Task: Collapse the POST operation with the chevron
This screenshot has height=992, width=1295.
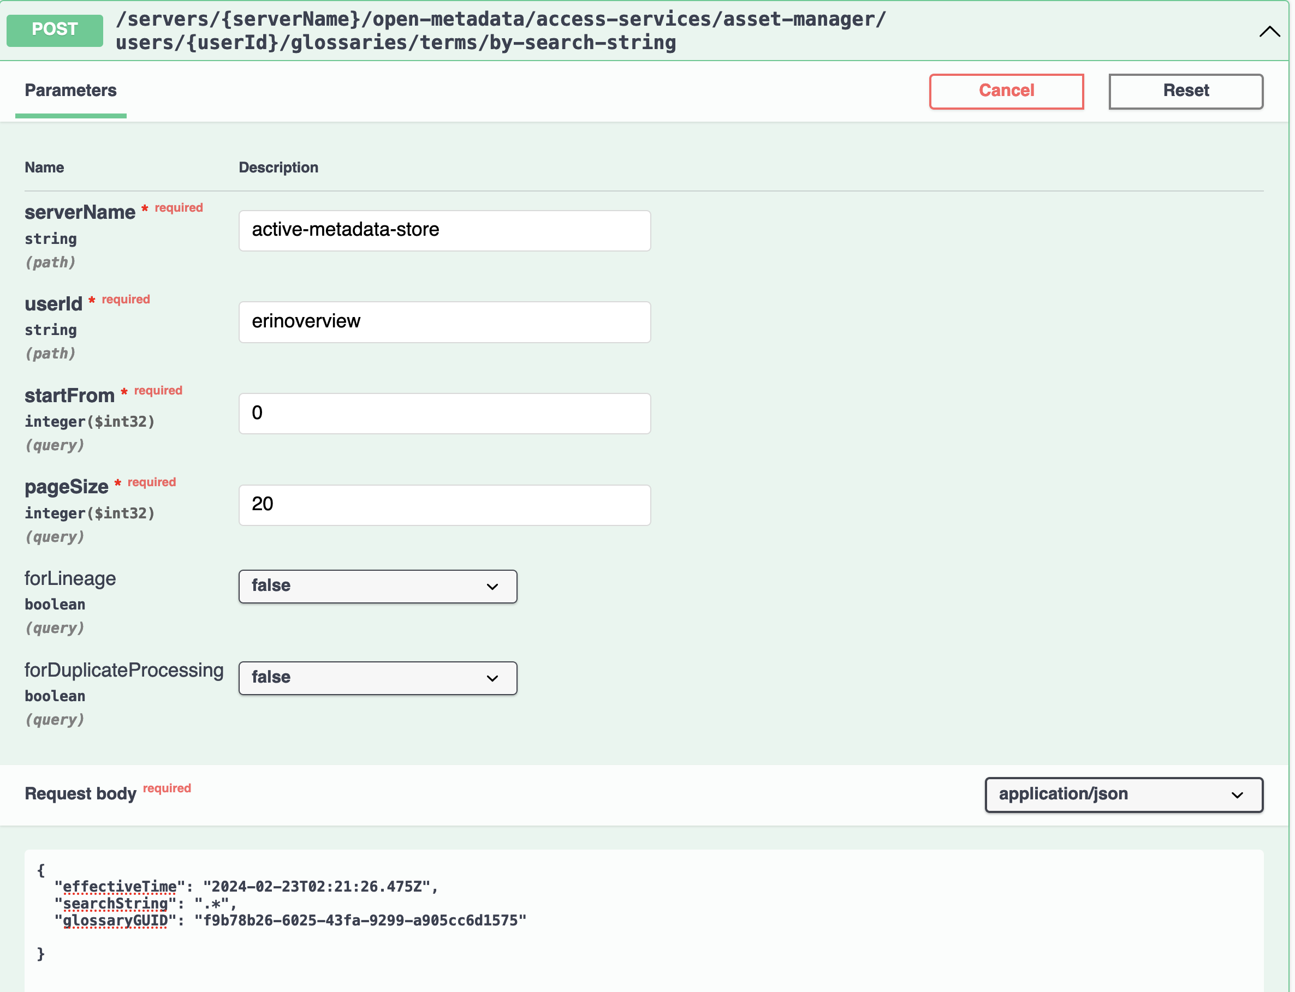Action: [1269, 31]
